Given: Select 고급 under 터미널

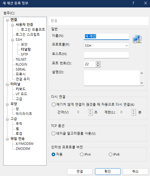Looking at the screenshot, I should pos(19,99).
